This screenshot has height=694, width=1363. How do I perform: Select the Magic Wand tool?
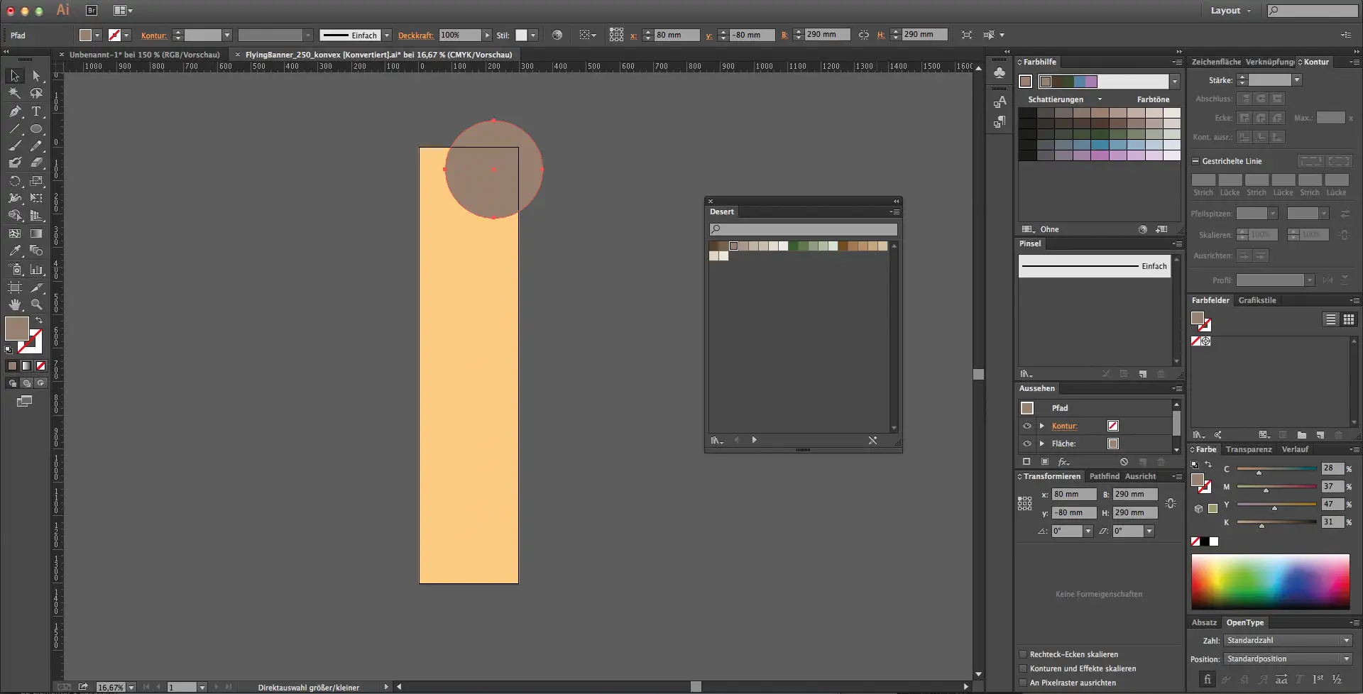coord(15,93)
